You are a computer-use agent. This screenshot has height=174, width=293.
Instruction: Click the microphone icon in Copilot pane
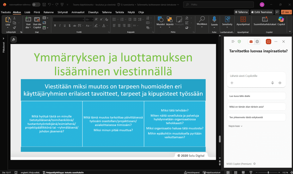click(x=272, y=83)
